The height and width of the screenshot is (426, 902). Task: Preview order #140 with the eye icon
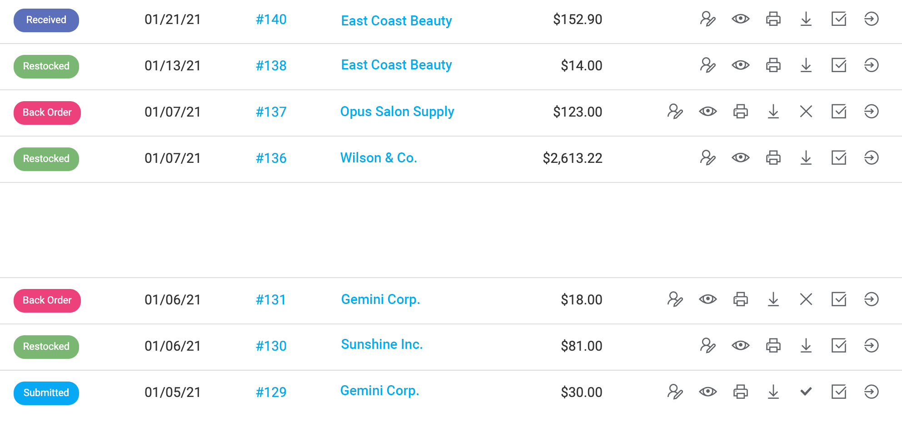coord(741,20)
